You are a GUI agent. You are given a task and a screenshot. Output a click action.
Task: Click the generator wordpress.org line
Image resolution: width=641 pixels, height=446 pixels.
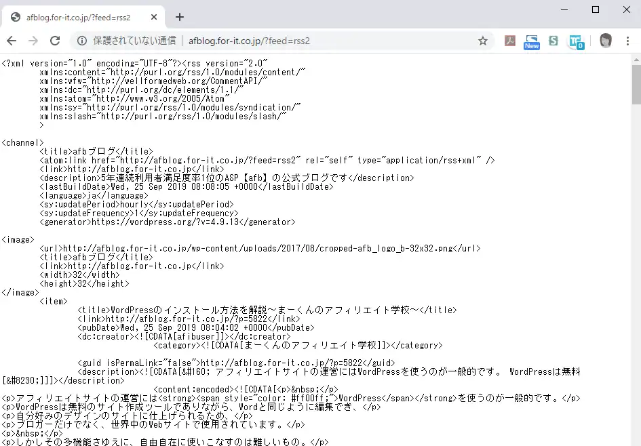pos(168,222)
